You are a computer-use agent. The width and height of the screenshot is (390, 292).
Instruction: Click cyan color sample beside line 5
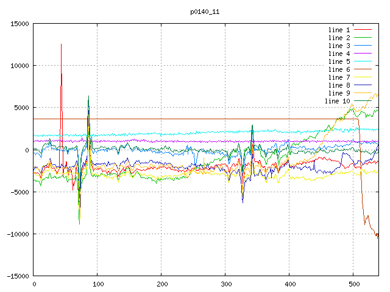coord(363,61)
